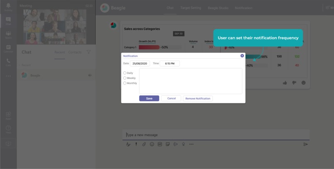Click the Time field showing 6:15 PM
Viewport: 334px width, 169px height.
169,63
